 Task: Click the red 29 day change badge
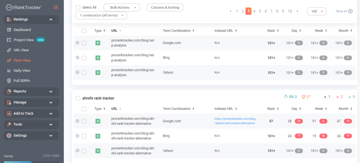[x=299, y=121]
